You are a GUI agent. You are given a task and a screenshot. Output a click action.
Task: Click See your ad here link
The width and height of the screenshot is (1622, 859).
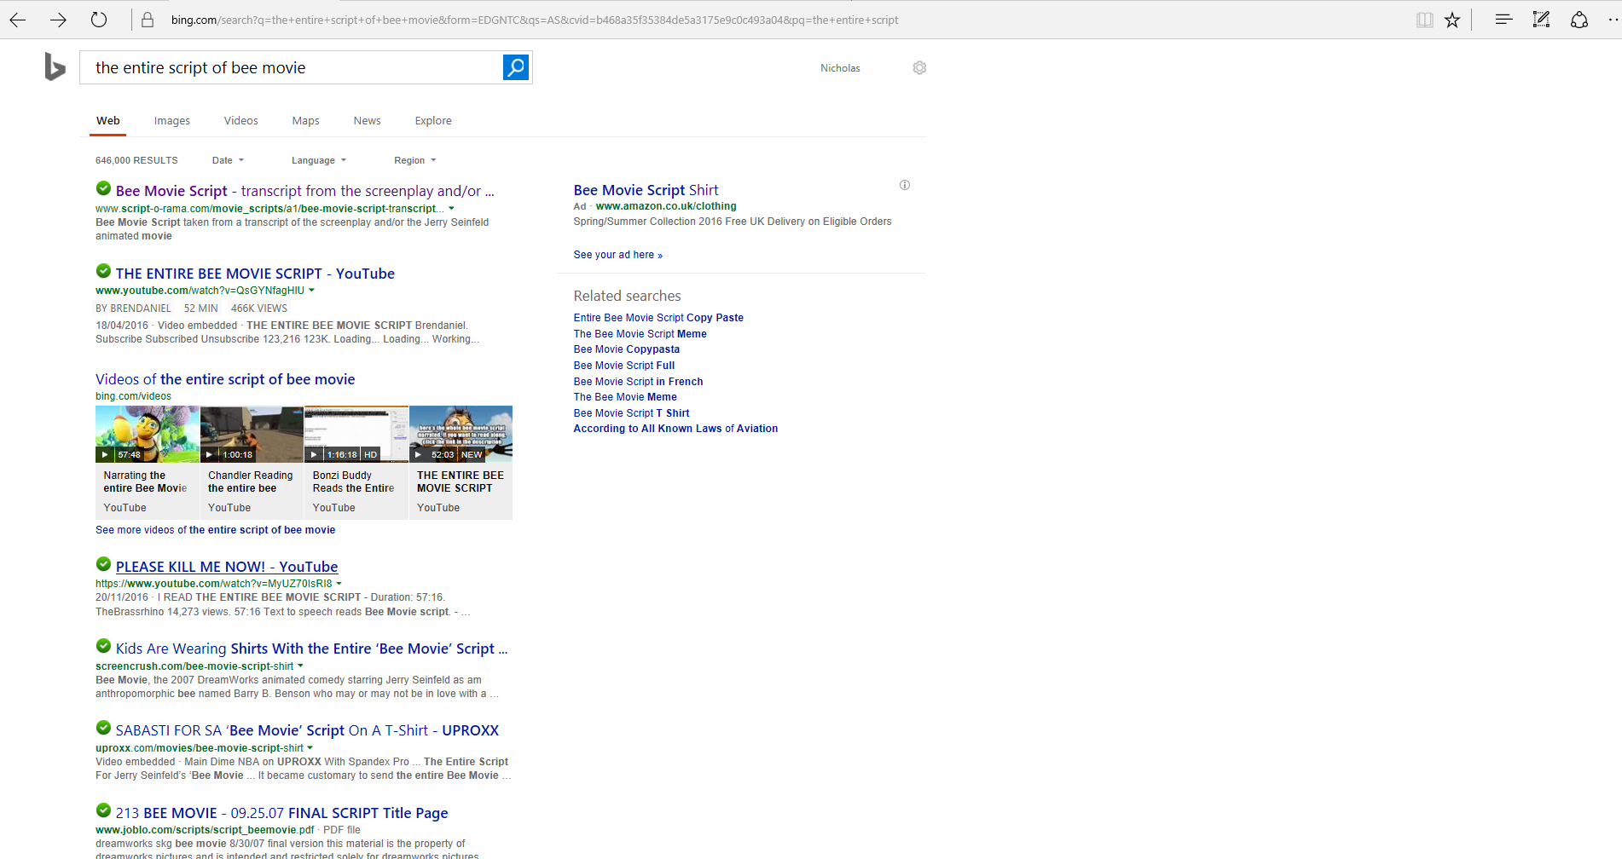pos(618,255)
